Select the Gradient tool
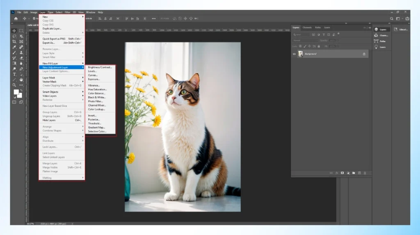This screenshot has height=235, width=420. coord(14,64)
